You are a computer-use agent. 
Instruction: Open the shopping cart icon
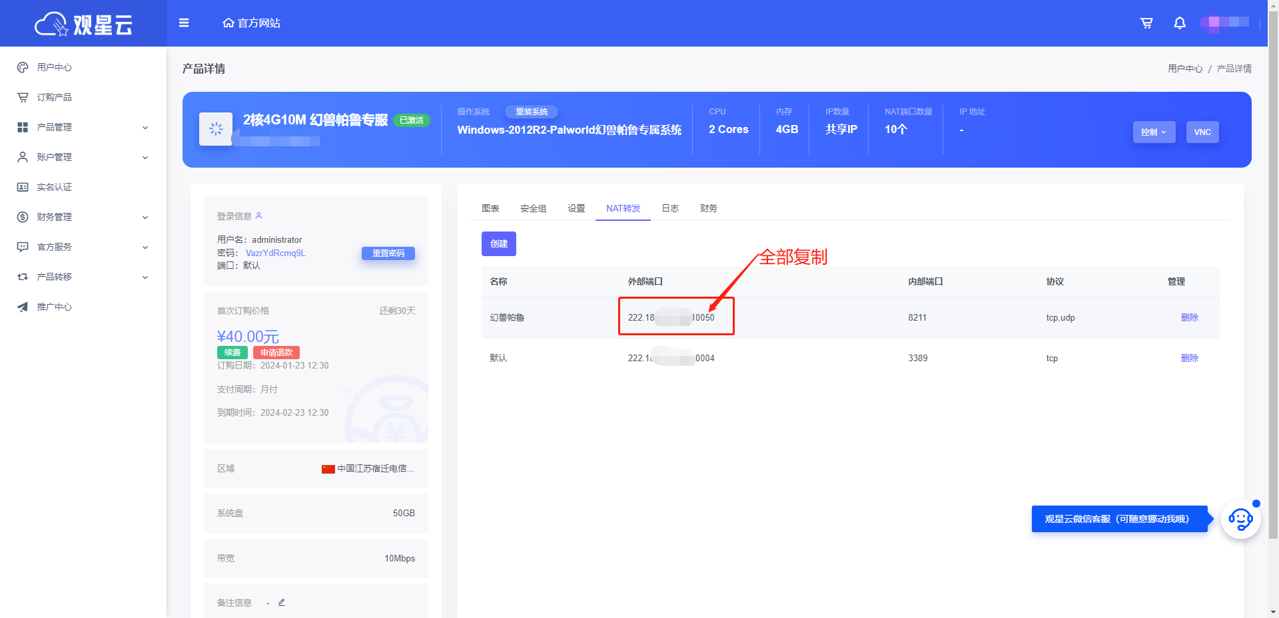[1146, 23]
